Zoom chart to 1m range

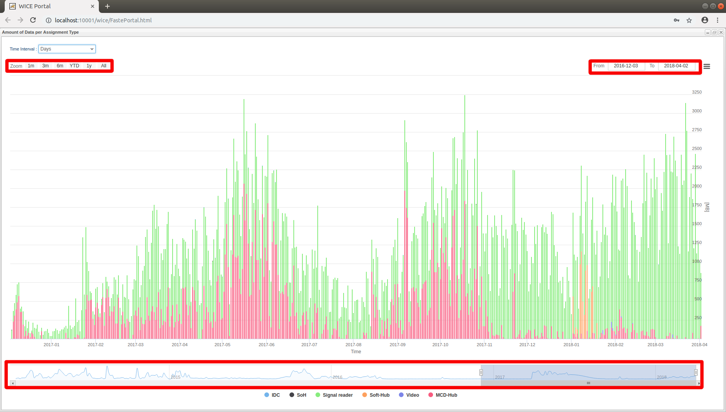[31, 66]
